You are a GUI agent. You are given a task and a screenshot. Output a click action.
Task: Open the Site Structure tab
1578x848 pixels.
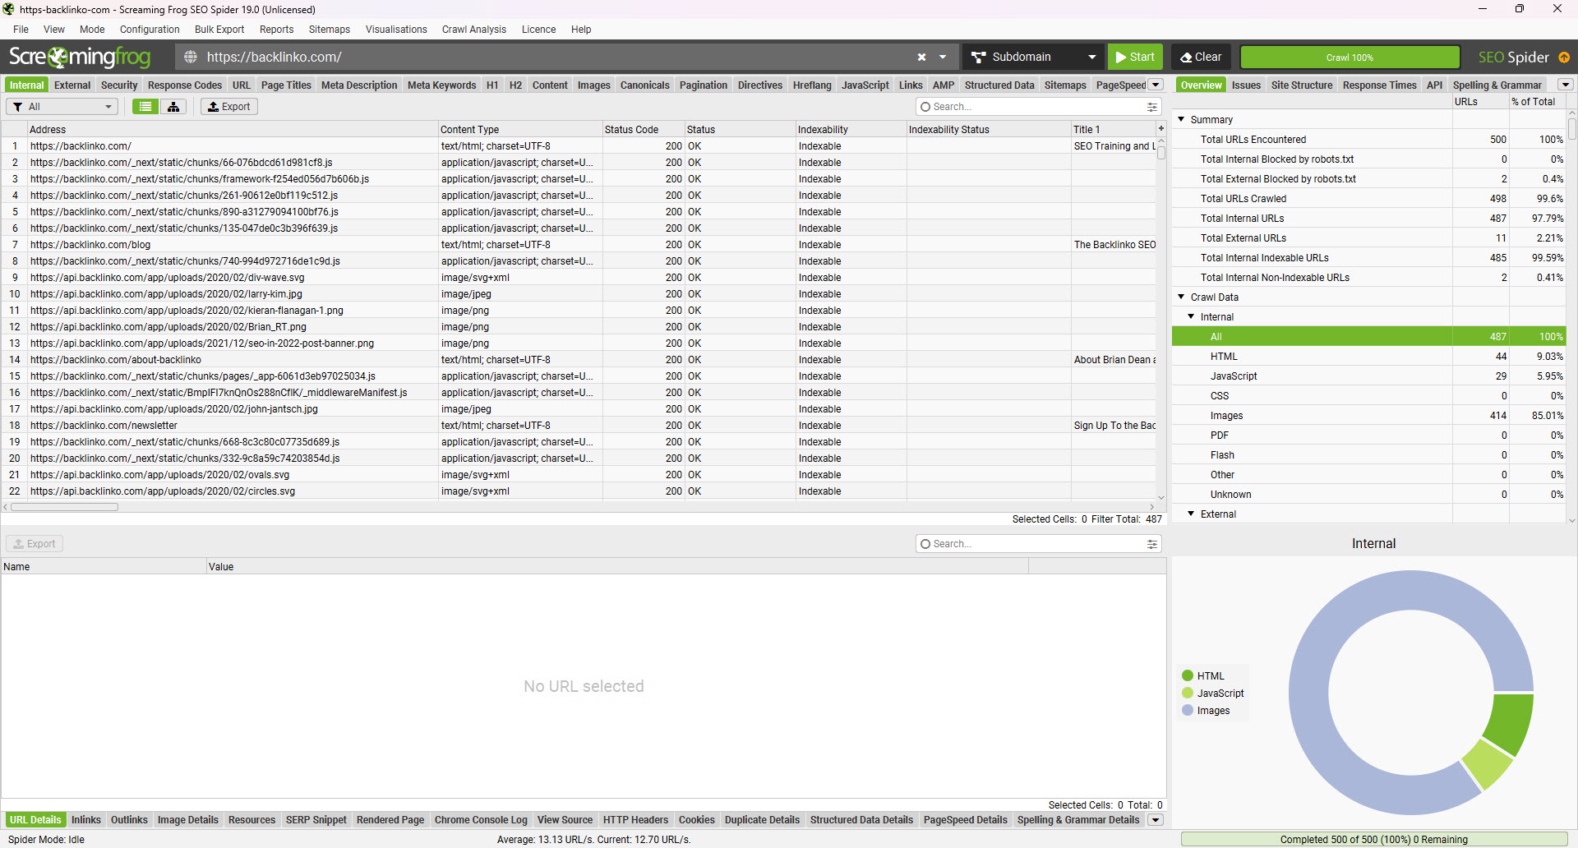point(1302,85)
